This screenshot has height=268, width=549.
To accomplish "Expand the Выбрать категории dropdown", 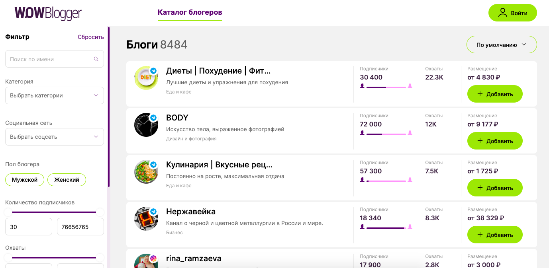I will point(55,95).
